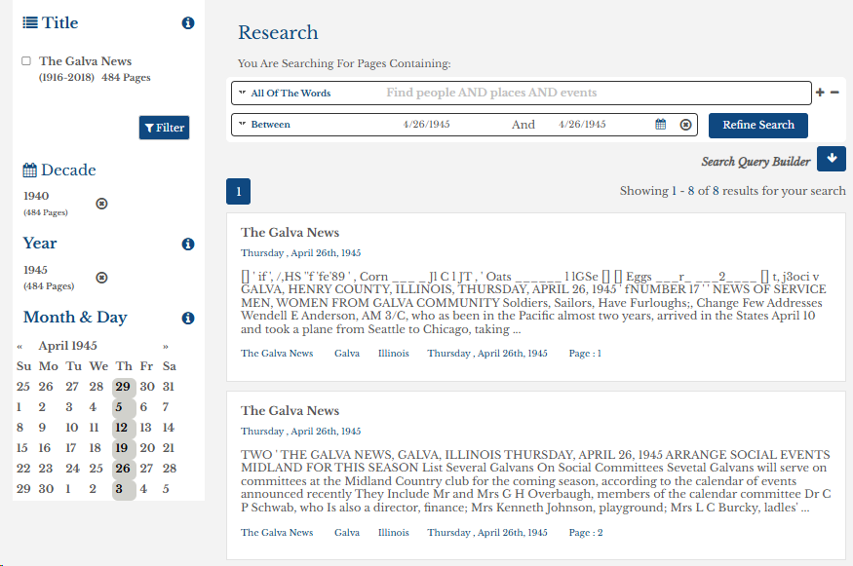Go to next month in calendar
853x566 pixels.
click(x=166, y=346)
